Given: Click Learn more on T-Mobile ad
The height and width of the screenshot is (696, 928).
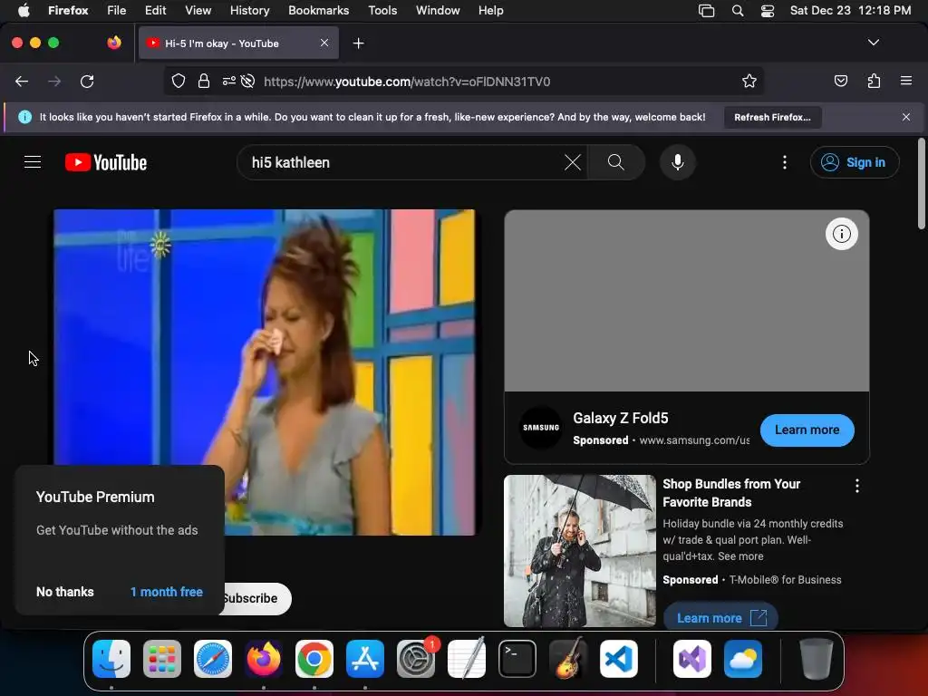Looking at the screenshot, I should coord(720,617).
